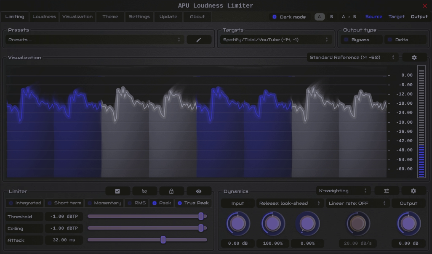
Task: Open Dynamics settings gear icon
Action: [x=413, y=191]
